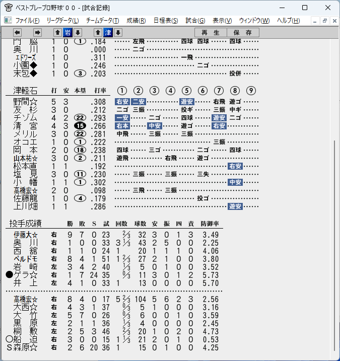The width and height of the screenshot is (340, 361).
Task: Click the 保存 save button
Action: click(243, 32)
